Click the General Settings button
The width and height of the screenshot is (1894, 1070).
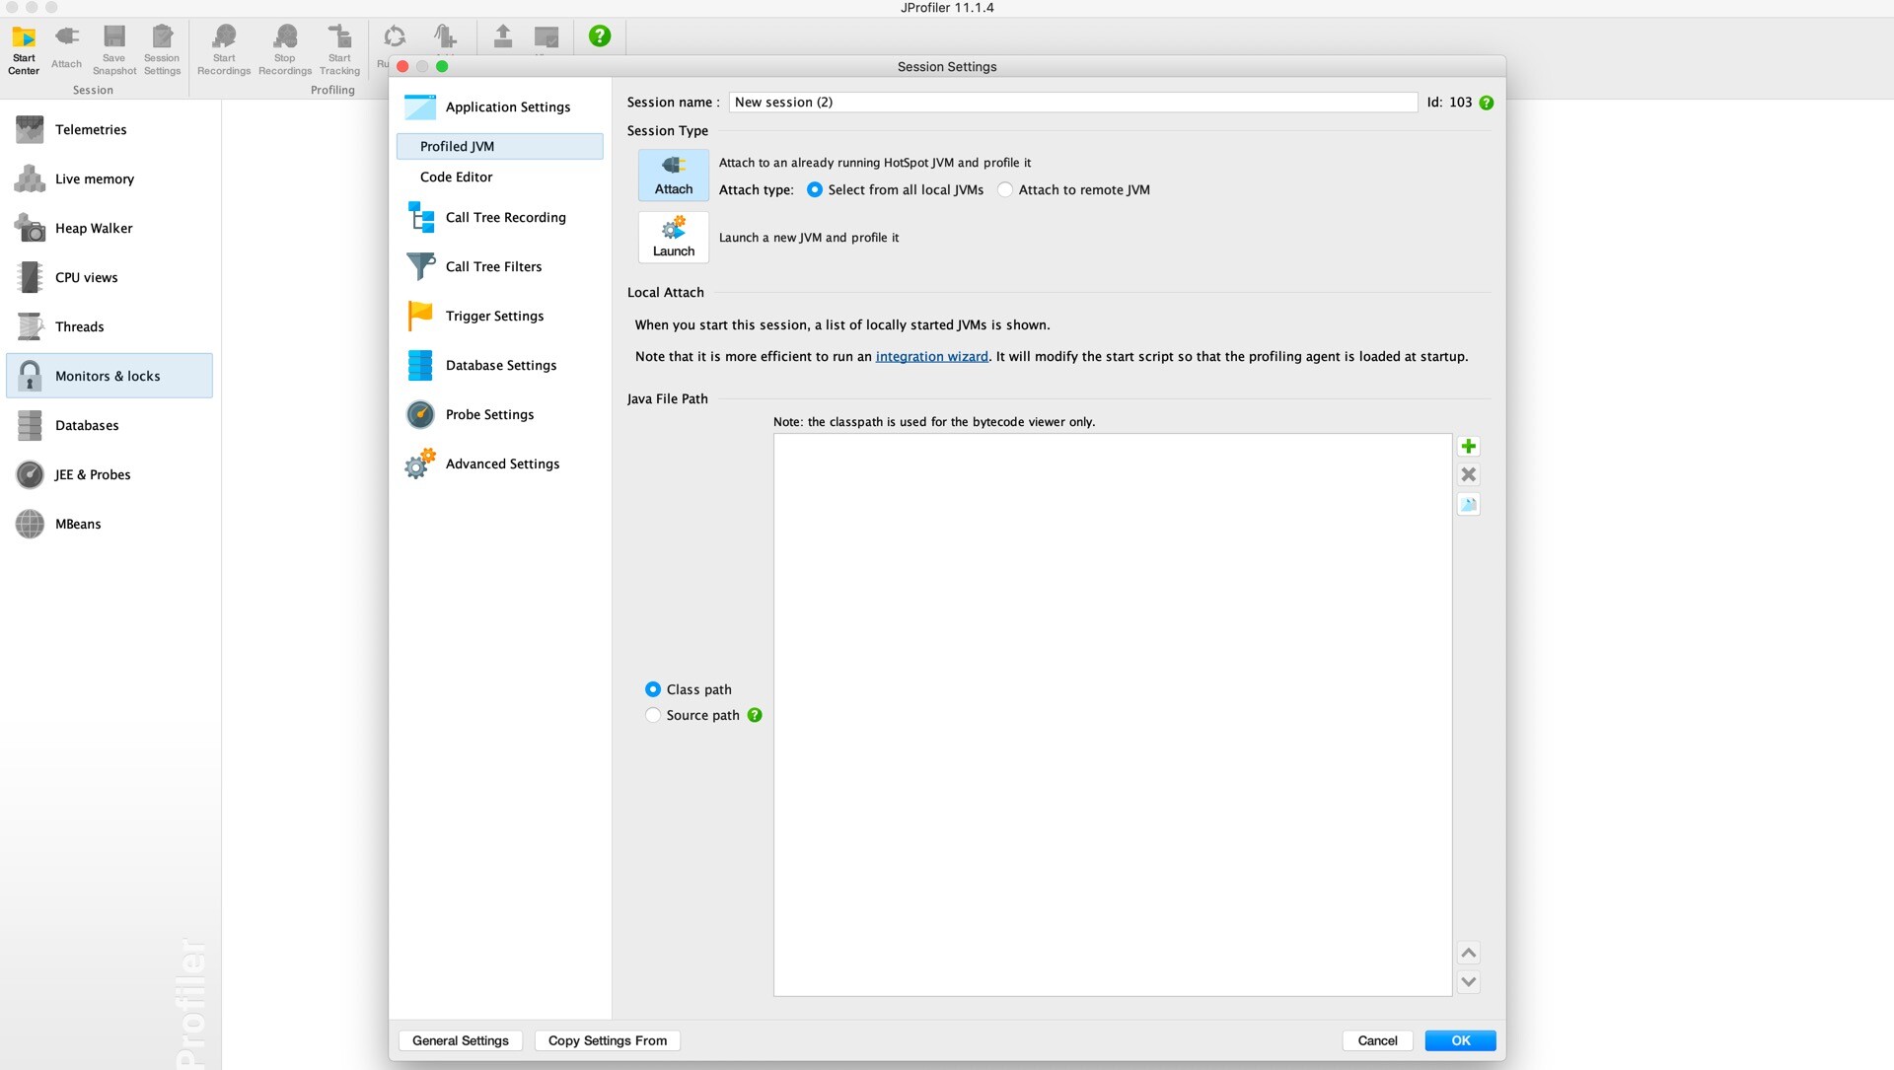click(x=461, y=1040)
